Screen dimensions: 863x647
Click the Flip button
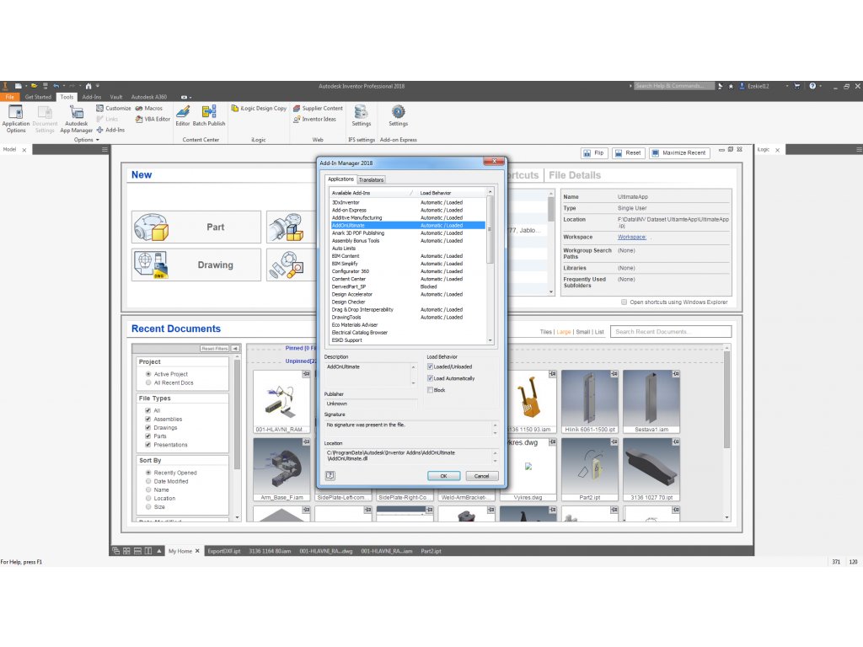point(594,153)
